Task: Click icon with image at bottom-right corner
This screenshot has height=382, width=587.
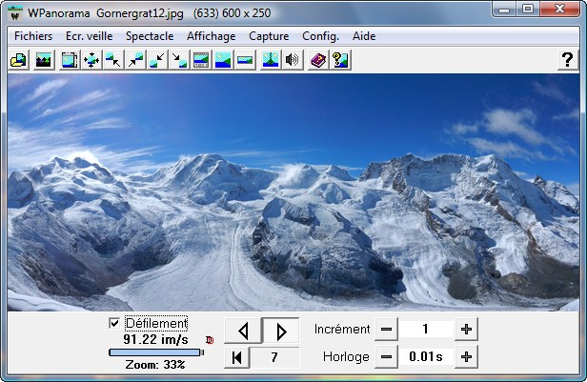Action: click(x=179, y=60)
